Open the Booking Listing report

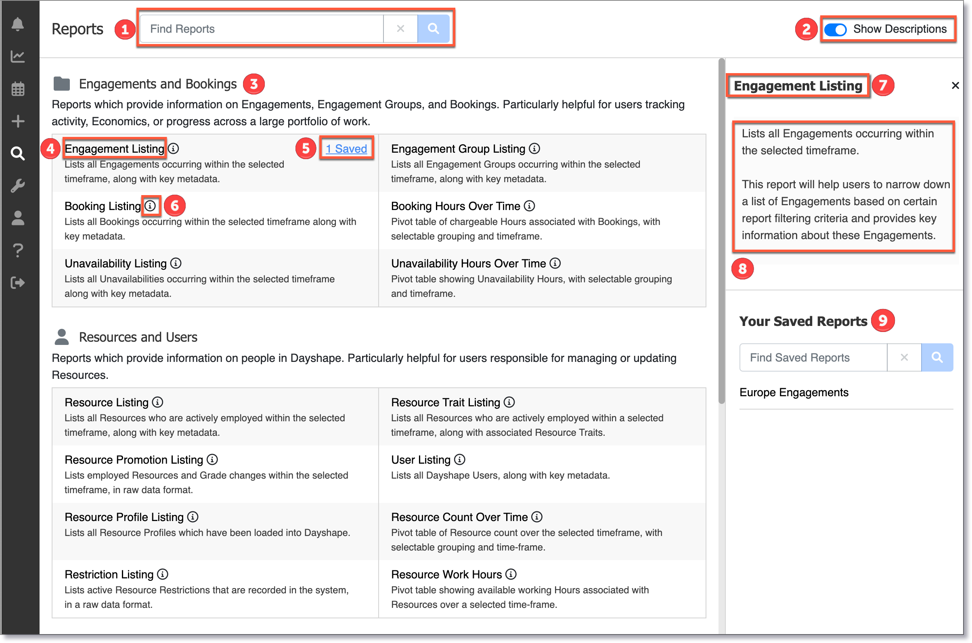(103, 206)
